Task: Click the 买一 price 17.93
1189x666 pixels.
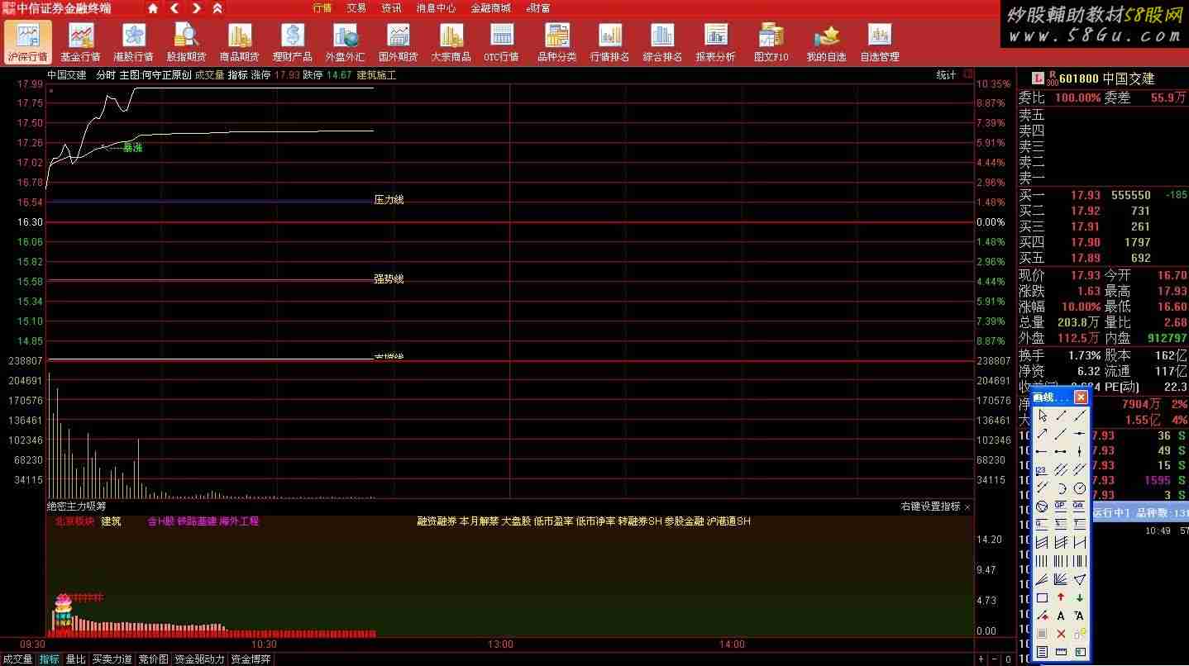Action: (1086, 195)
